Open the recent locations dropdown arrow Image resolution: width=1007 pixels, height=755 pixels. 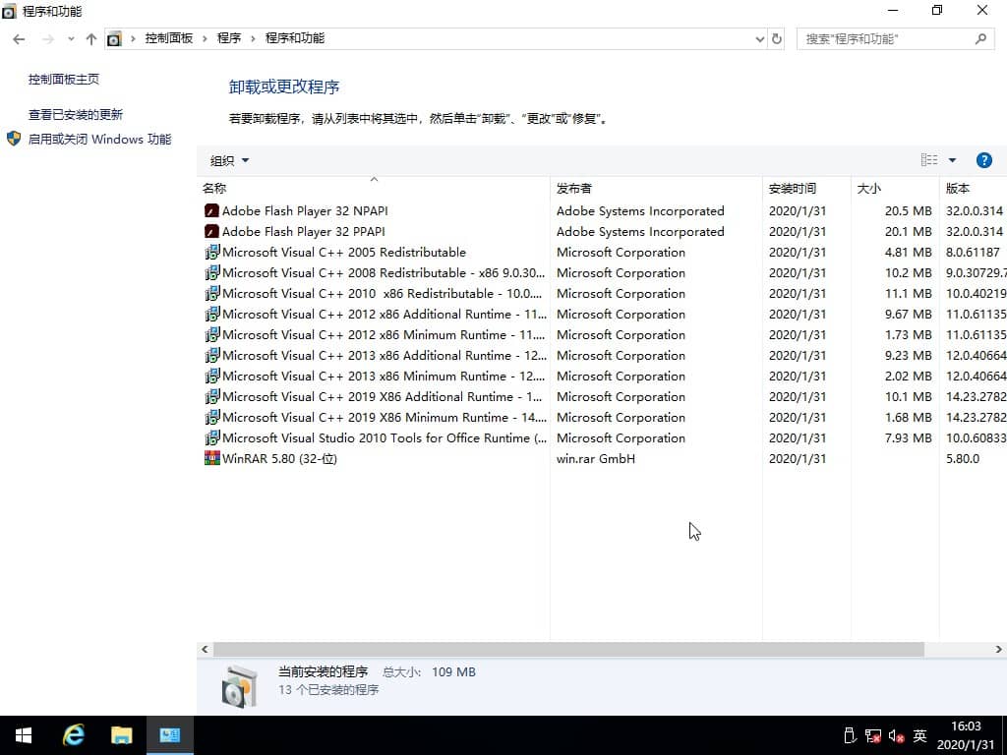click(71, 39)
